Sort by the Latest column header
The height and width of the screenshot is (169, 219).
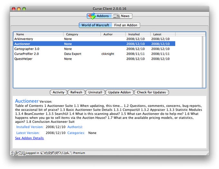(x=163, y=34)
